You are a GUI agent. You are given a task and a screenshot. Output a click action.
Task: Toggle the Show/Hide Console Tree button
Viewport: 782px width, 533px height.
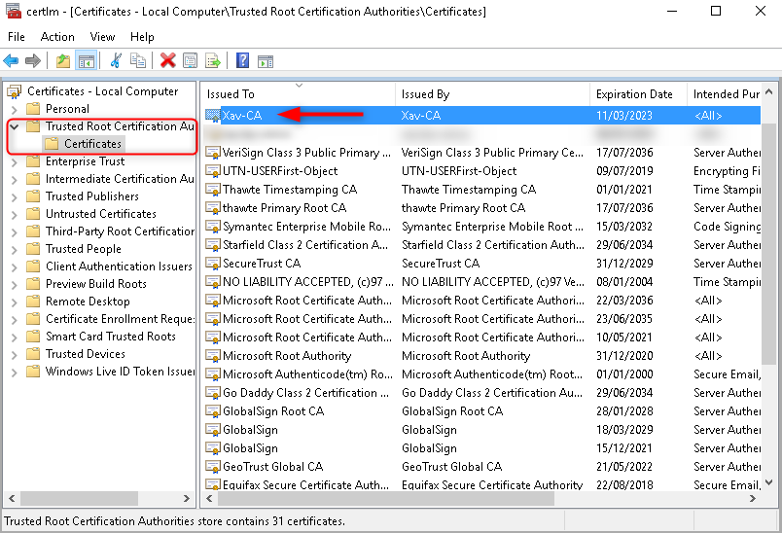87,60
